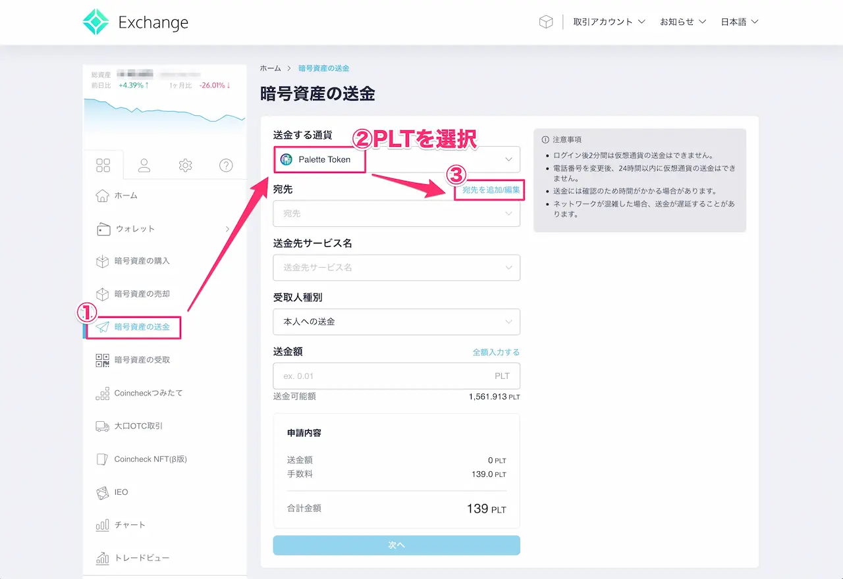Click the 1,561.913 PLT available amount
Viewport: 843px width, 579px height.
tap(495, 397)
